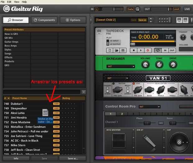Click Van 51 lead PRE GAIN knob
This screenshot has width=193, height=163.
(x=138, y=90)
